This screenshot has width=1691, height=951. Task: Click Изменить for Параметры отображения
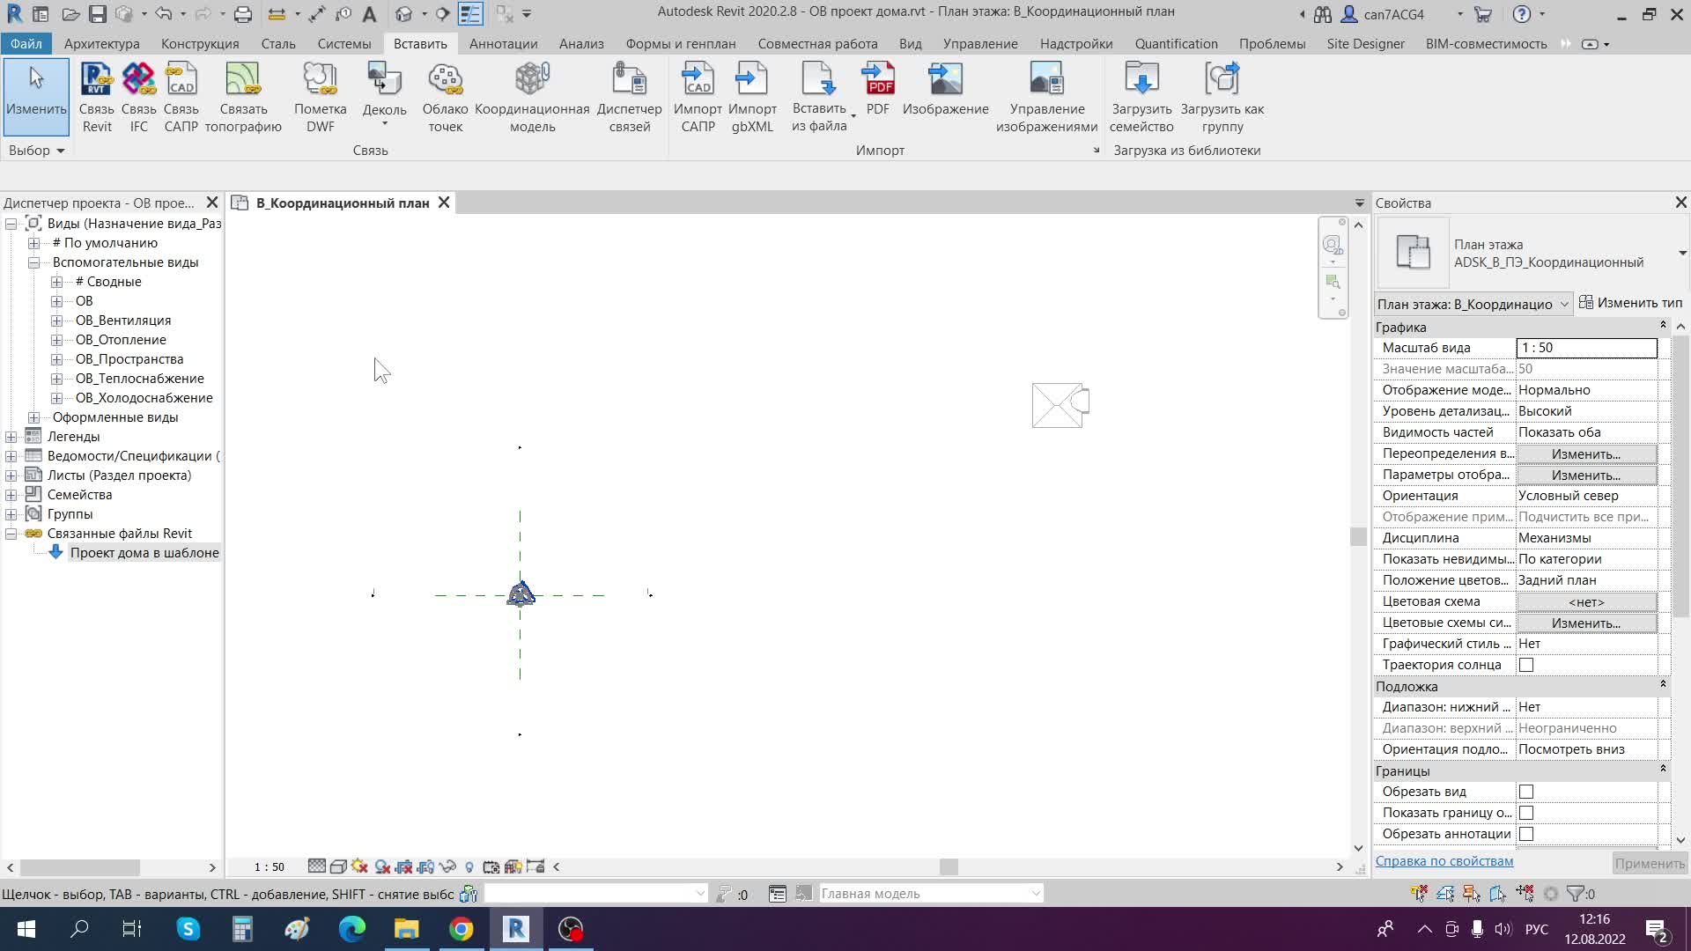[1586, 475]
